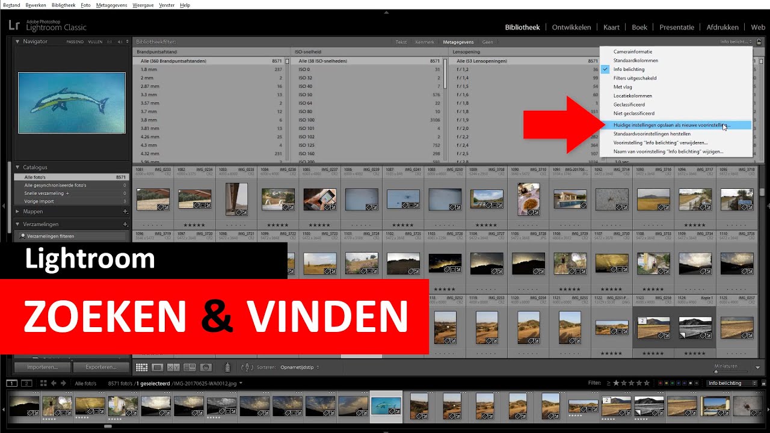This screenshot has width=770, height=433.
Task: Open Compare view (X|Y) icon
Action: pyautogui.click(x=173, y=367)
